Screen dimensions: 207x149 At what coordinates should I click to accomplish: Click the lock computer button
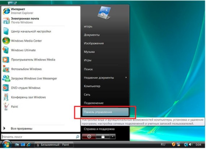pos(103,136)
